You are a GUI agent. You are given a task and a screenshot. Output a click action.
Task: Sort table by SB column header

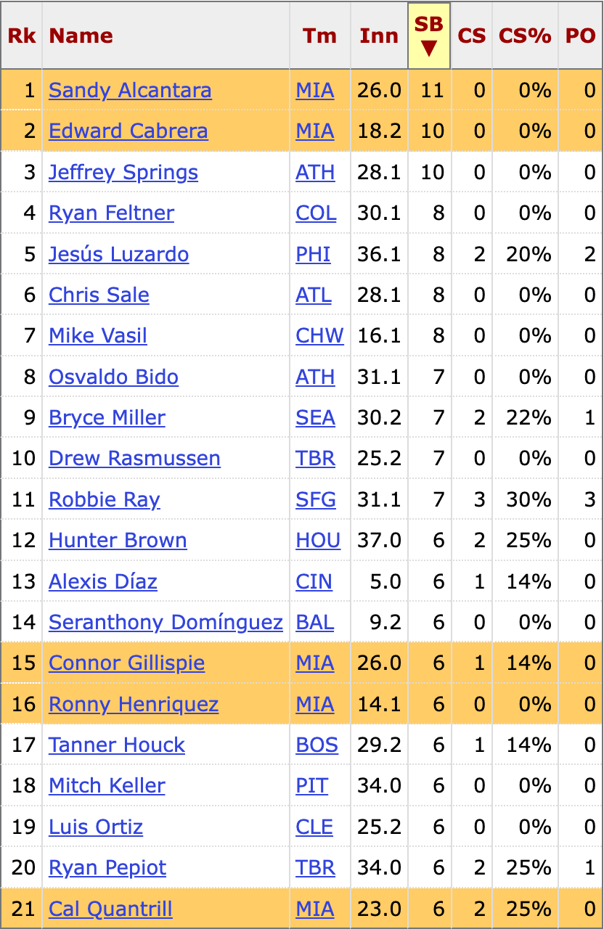(x=429, y=36)
